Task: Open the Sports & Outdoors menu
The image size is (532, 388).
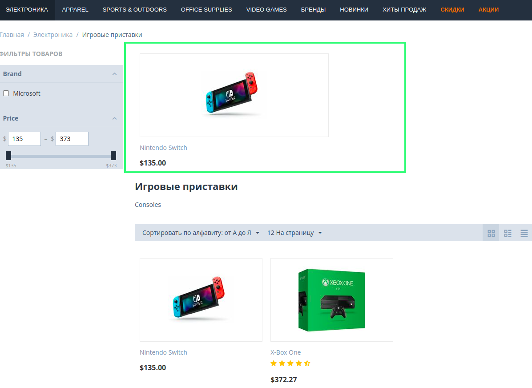Action: click(x=134, y=10)
